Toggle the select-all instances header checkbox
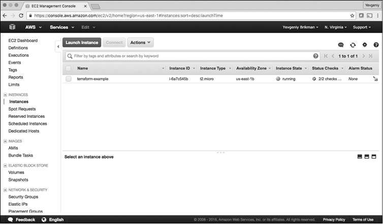 click(x=69, y=68)
